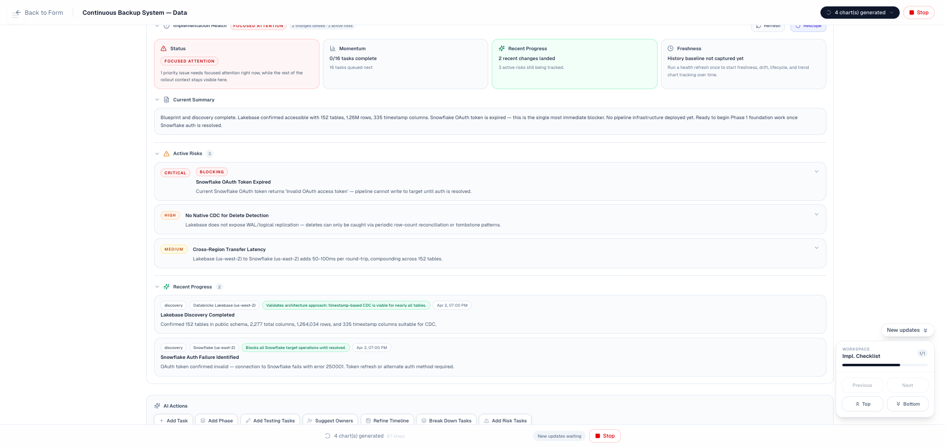The image size is (945, 447).
Task: Click the person icon on Suggest Owners
Action: click(310, 421)
